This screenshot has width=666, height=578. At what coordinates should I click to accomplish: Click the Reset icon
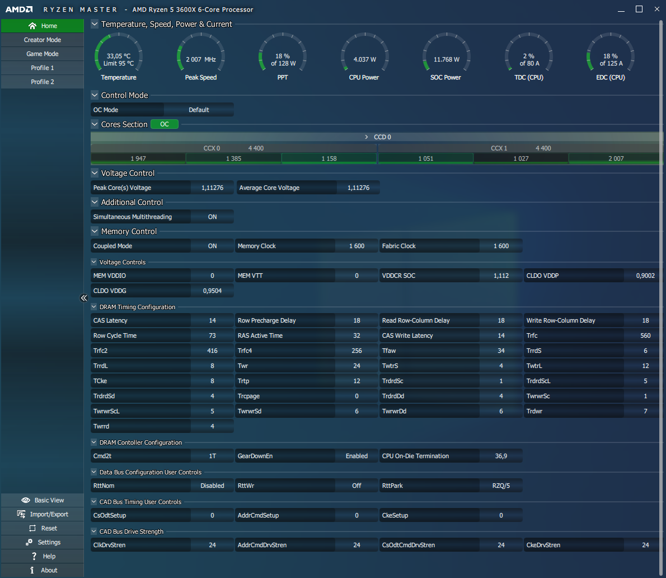[32, 528]
